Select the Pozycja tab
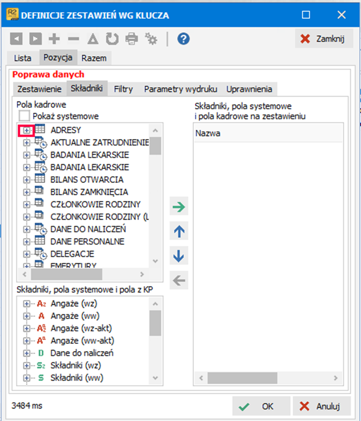Viewport: 361px width, 421px height. point(58,57)
